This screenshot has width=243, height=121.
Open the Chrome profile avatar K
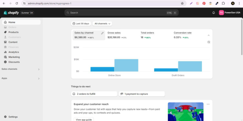(x=233, y=3)
